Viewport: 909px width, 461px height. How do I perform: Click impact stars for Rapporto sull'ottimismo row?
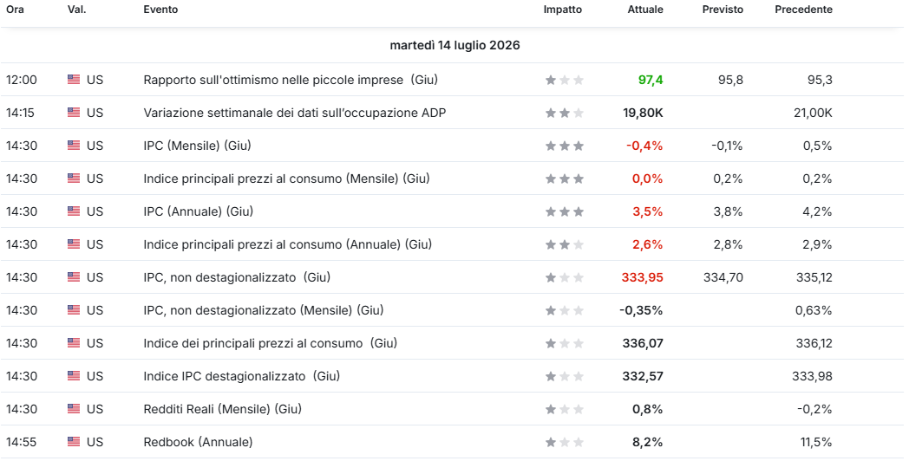pos(565,80)
